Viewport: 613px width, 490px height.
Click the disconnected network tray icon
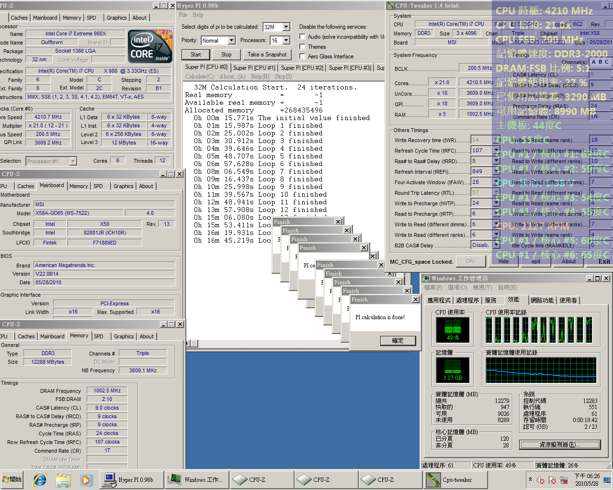(x=564, y=479)
